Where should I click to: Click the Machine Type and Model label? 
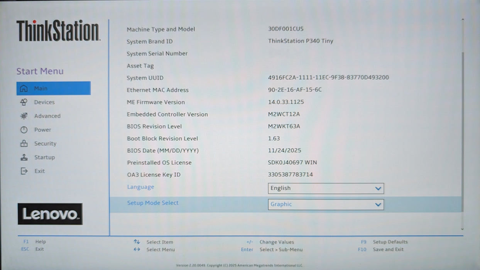point(161,29)
